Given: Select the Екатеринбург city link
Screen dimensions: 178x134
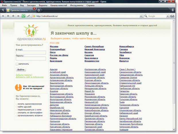Looking at the screenshot, I should [58, 49].
